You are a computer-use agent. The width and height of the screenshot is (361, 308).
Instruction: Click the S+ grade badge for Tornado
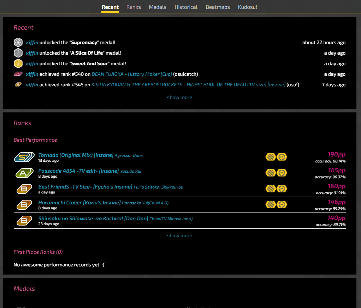point(24,157)
